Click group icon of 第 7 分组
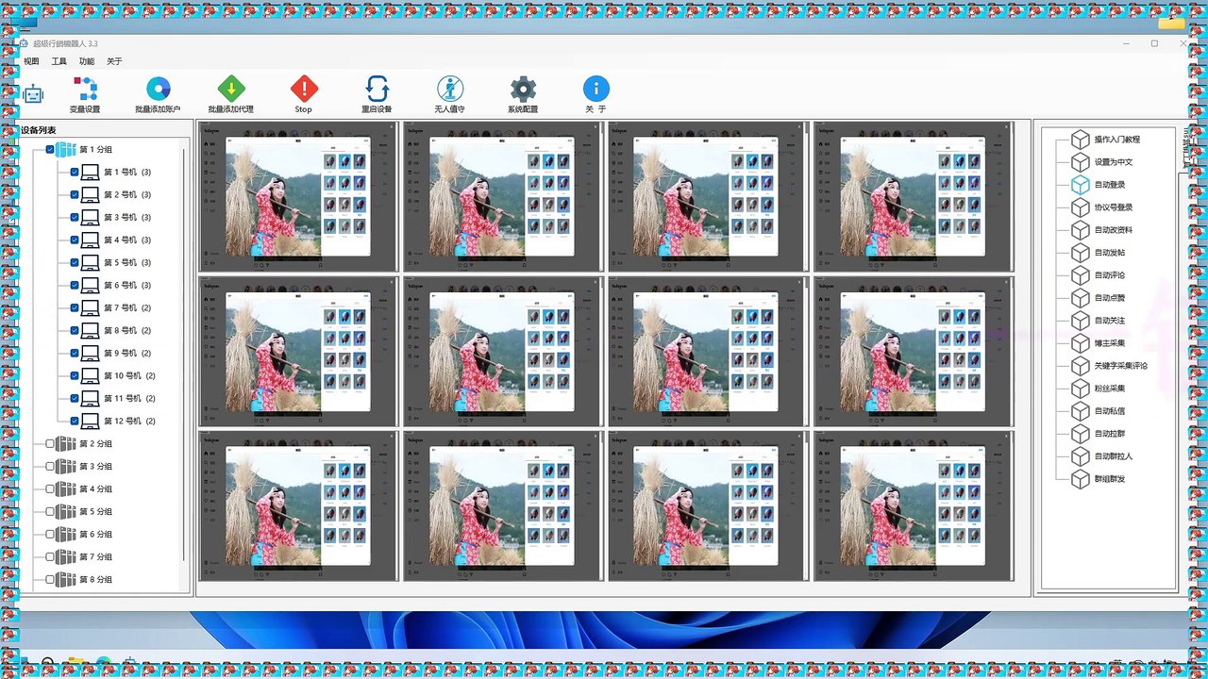Screen dimensions: 1208x679 click(66, 557)
